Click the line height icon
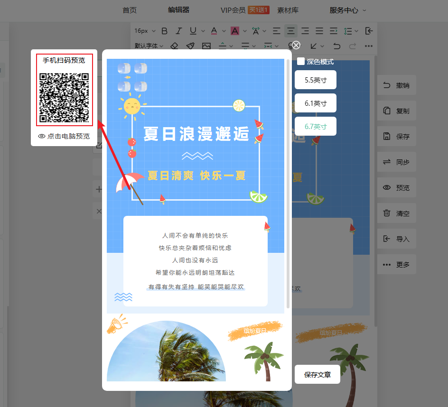The width and height of the screenshot is (448, 407). point(348,31)
